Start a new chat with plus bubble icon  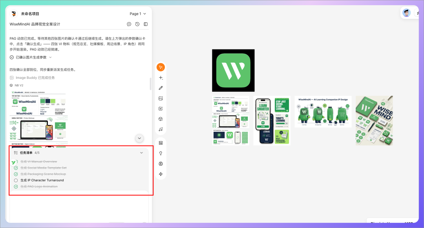(x=129, y=24)
